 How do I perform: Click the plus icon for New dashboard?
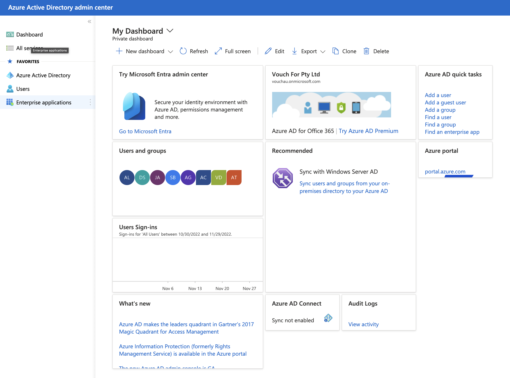point(119,51)
